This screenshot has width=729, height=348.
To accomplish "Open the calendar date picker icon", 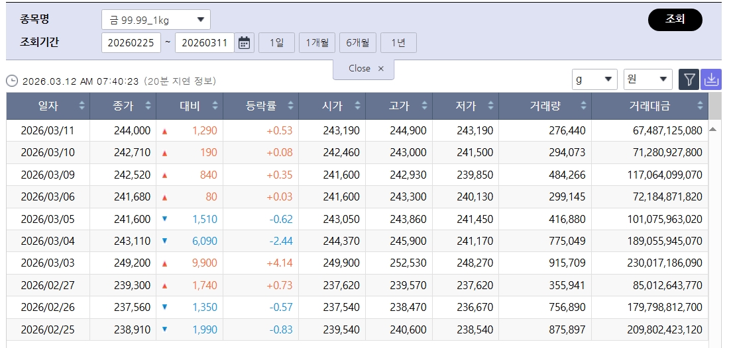I will [x=244, y=43].
